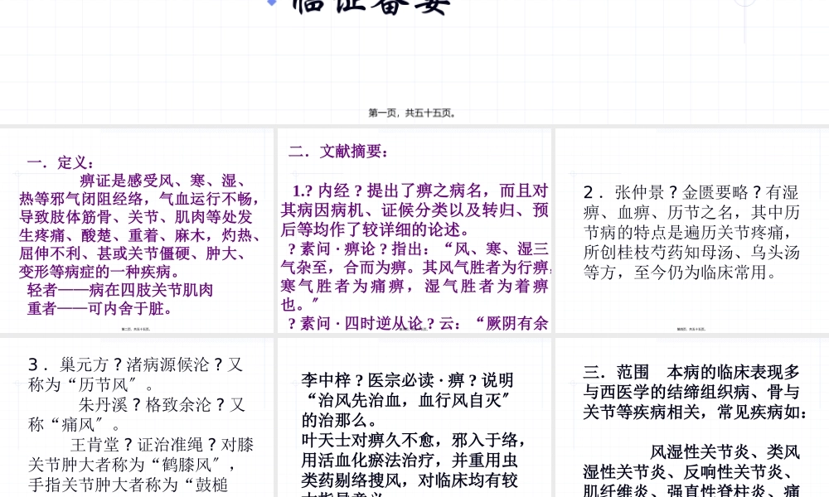Select the slide containing 一．定义

point(137,229)
